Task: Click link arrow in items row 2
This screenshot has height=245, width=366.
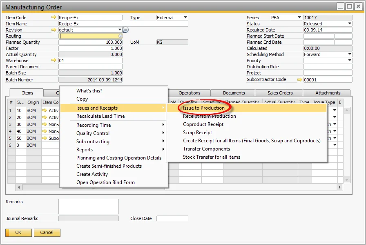Action: click(x=45, y=117)
